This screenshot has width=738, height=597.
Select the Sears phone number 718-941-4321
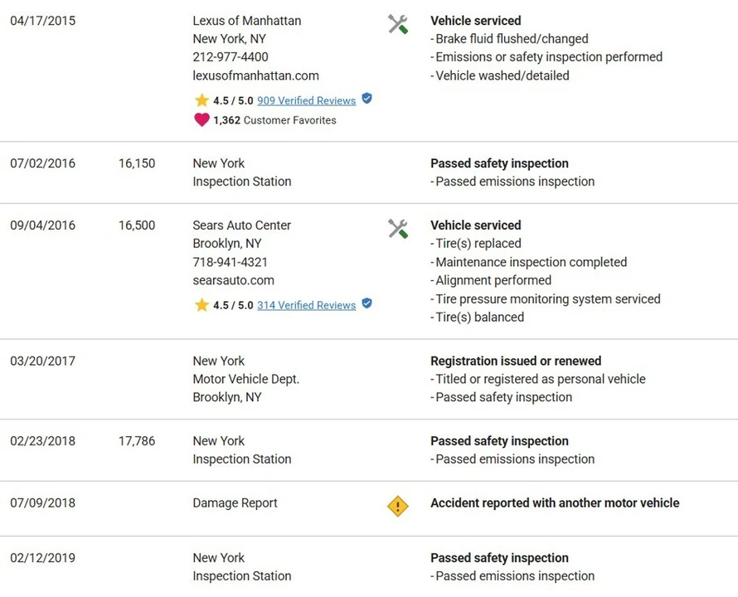point(231,262)
